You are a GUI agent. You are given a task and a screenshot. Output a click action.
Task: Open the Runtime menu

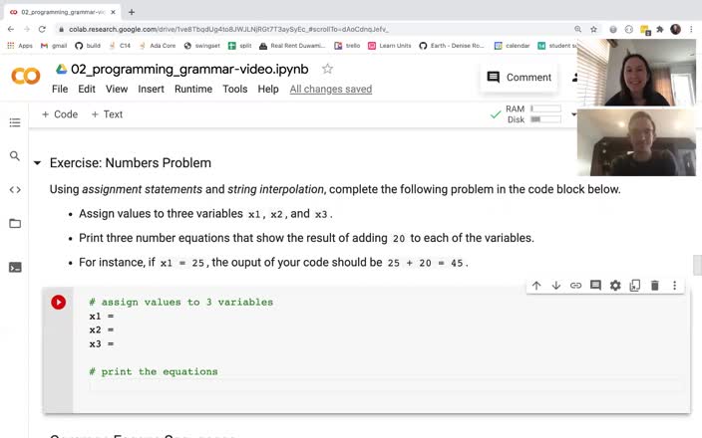click(192, 89)
